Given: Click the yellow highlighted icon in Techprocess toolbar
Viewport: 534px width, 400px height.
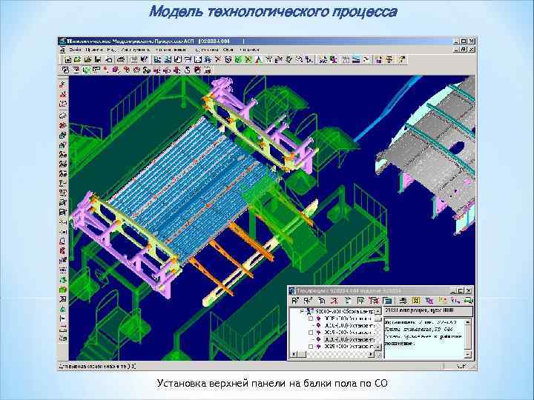Looking at the screenshot, I should coord(416,301).
